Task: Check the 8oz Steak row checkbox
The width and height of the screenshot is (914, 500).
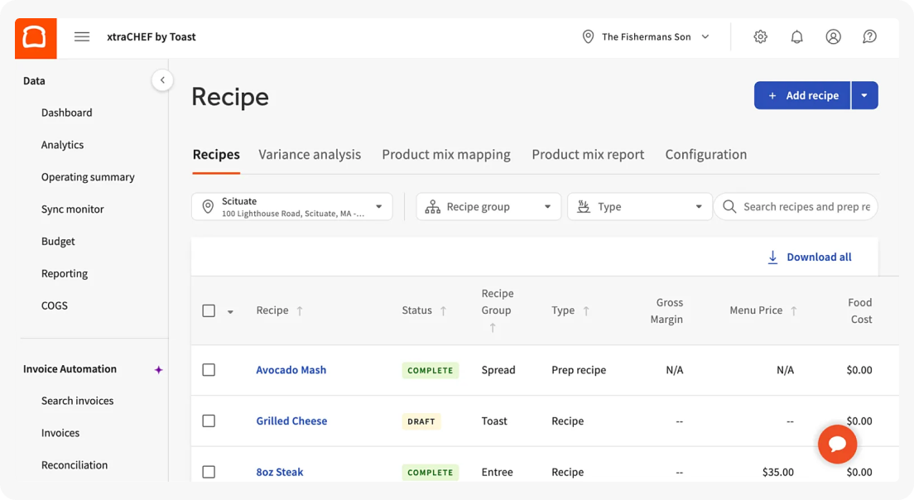Action: [209, 472]
